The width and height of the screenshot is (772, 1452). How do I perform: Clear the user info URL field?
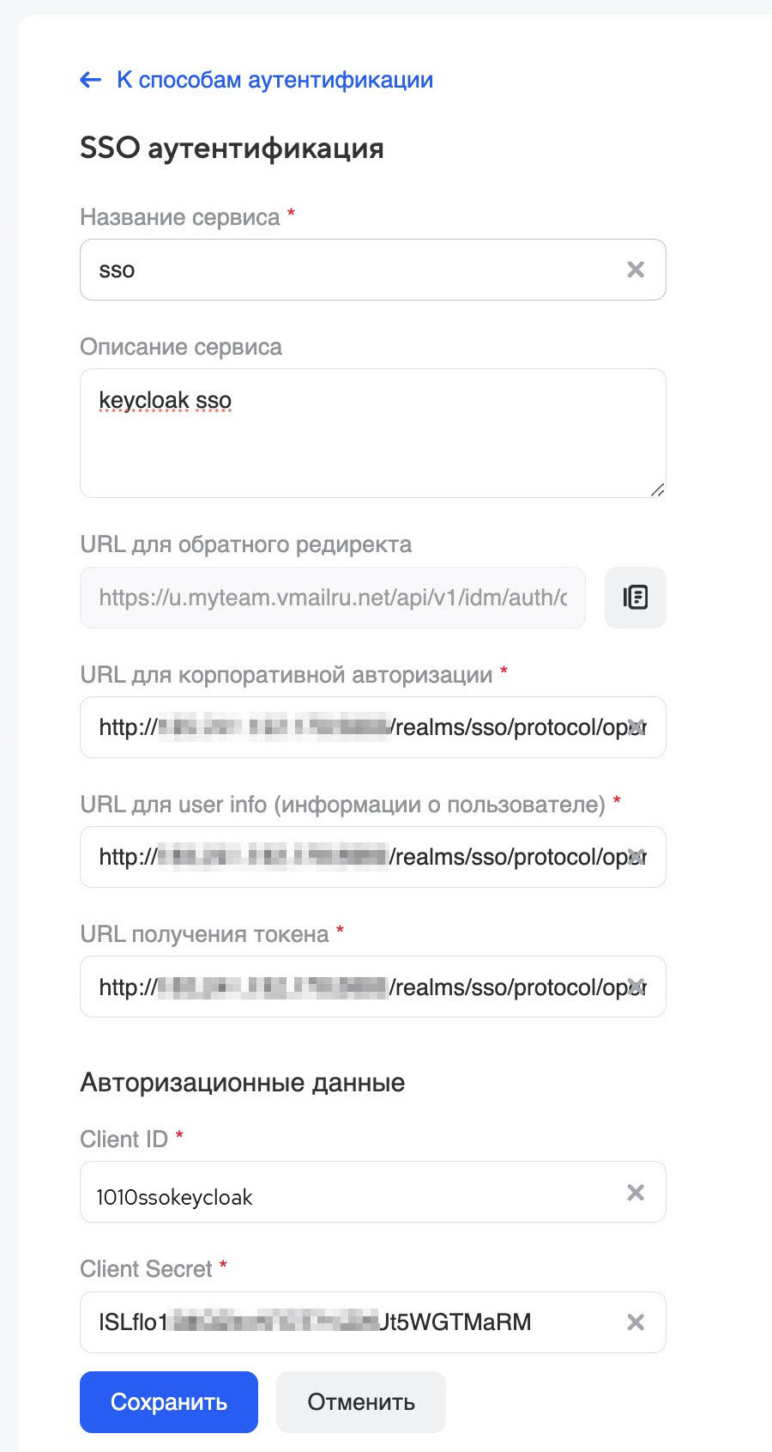click(x=636, y=856)
